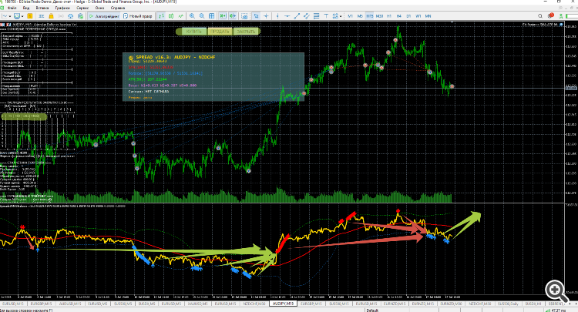The width and height of the screenshot is (578, 312).
Task: Open the Сервис menu
Action: (x=82, y=8)
